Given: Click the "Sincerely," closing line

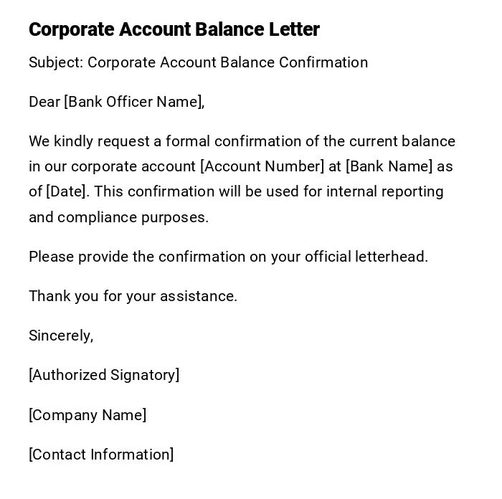Looking at the screenshot, I should pyautogui.click(x=61, y=336).
